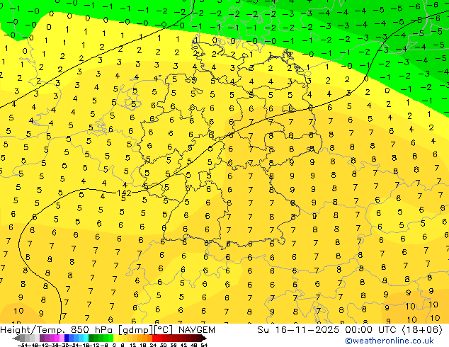Click the '(18+06)' forecast run text
Image resolution: width=449 pixels, height=347 pixels.
pos(422,330)
